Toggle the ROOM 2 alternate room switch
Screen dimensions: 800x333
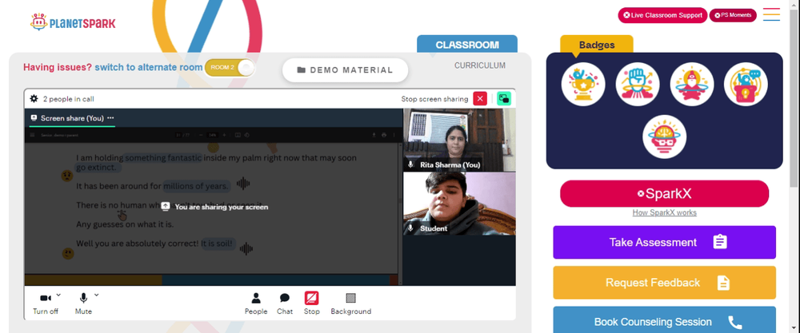tap(230, 68)
